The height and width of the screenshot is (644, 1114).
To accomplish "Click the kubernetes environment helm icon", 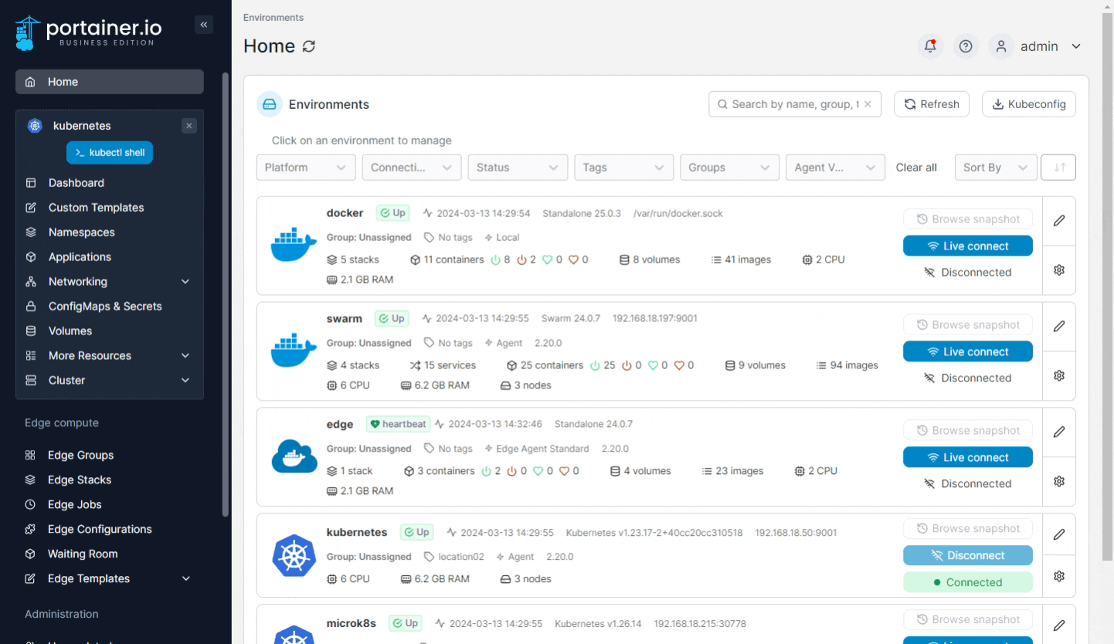I will point(294,554).
